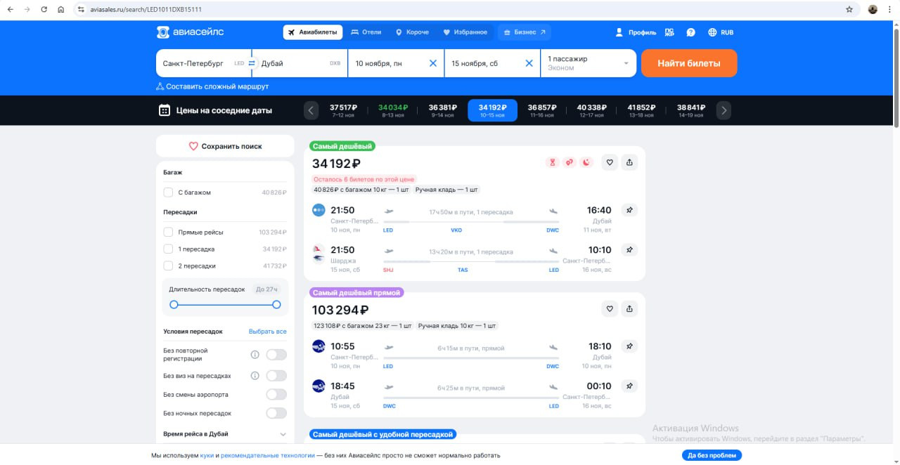Click heart icon on cheapest 34 192₽ ticket
This screenshot has height=465, width=900.
point(610,162)
